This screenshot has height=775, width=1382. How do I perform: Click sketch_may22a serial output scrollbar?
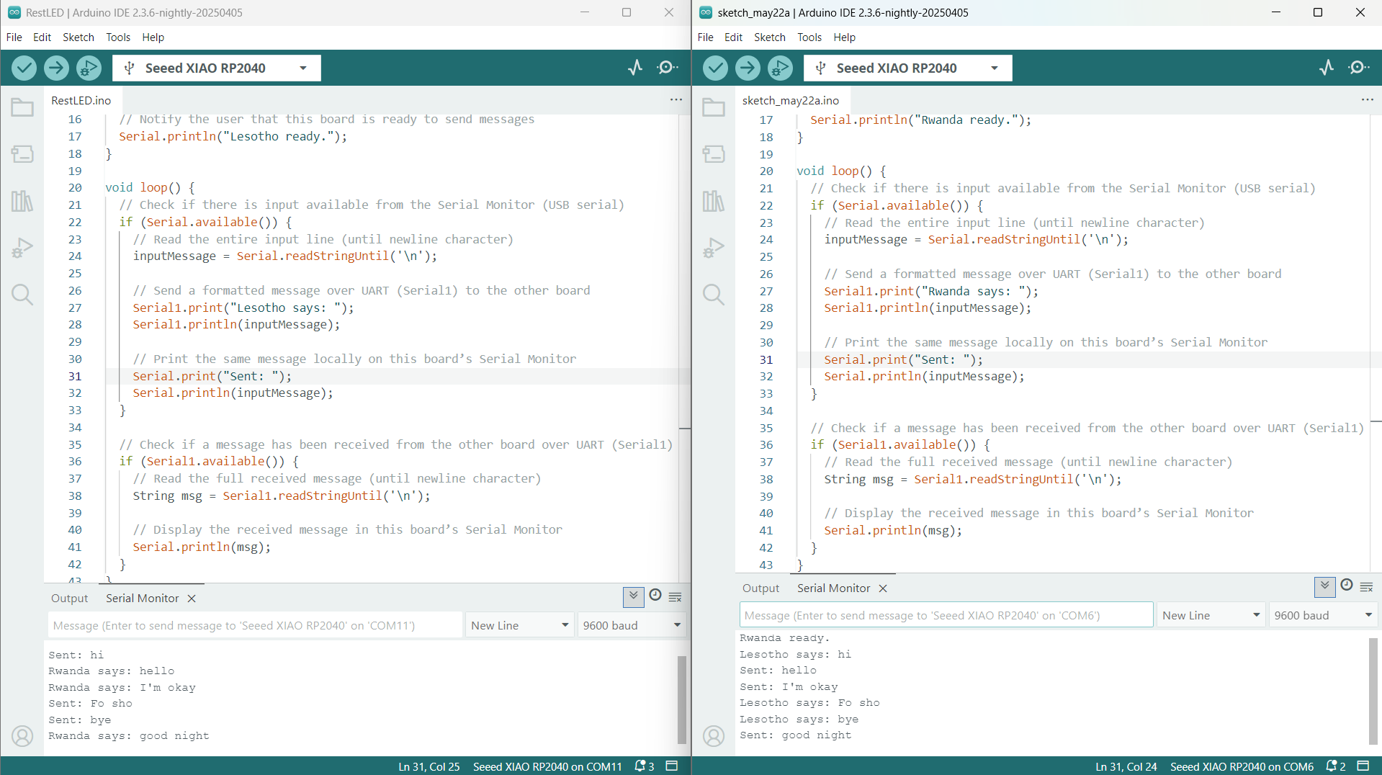pyautogui.click(x=1373, y=690)
